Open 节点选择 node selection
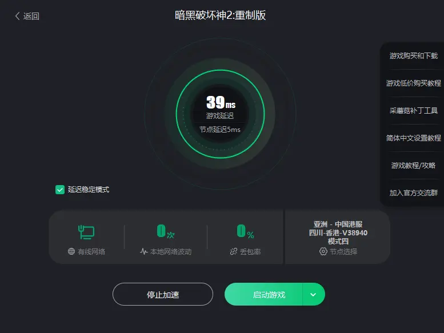This screenshot has height=333, width=444. (x=338, y=251)
